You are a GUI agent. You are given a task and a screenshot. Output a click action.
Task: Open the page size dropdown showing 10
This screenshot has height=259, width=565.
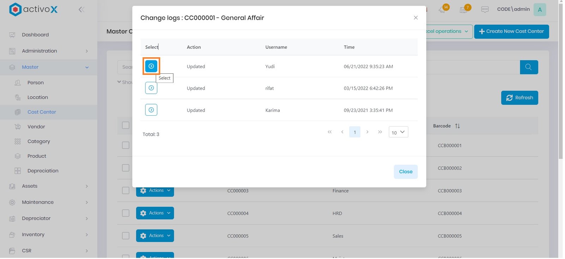(x=398, y=132)
